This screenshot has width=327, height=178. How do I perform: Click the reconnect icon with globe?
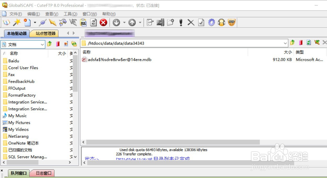pos(63,23)
